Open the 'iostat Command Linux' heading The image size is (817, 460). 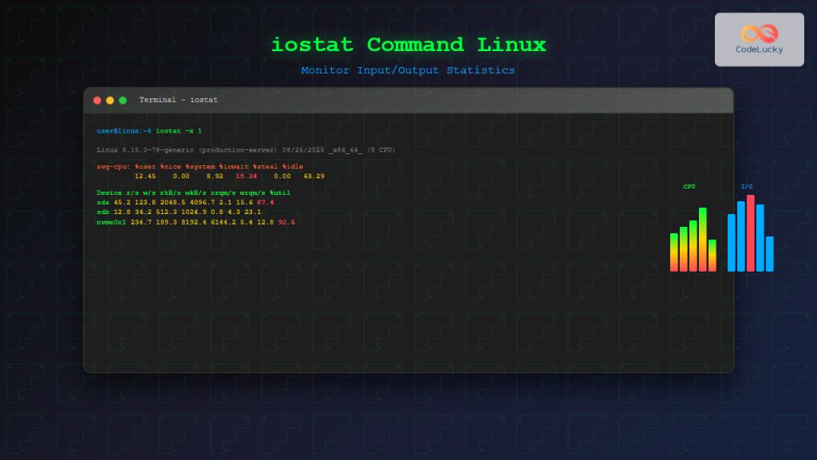click(x=408, y=45)
